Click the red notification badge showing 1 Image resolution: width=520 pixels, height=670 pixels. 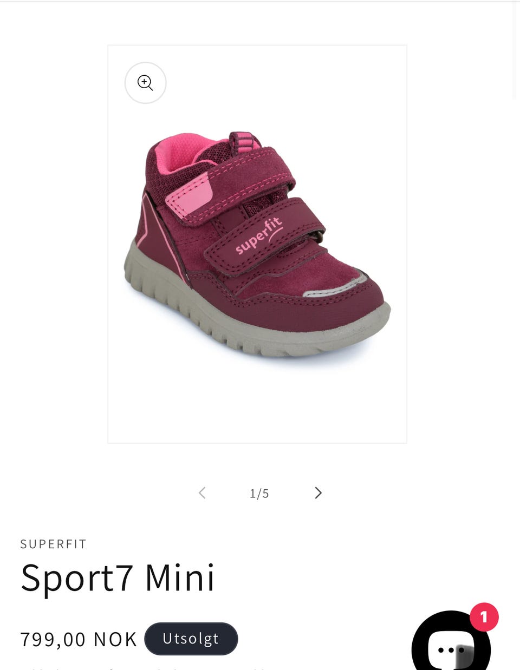coord(484,617)
